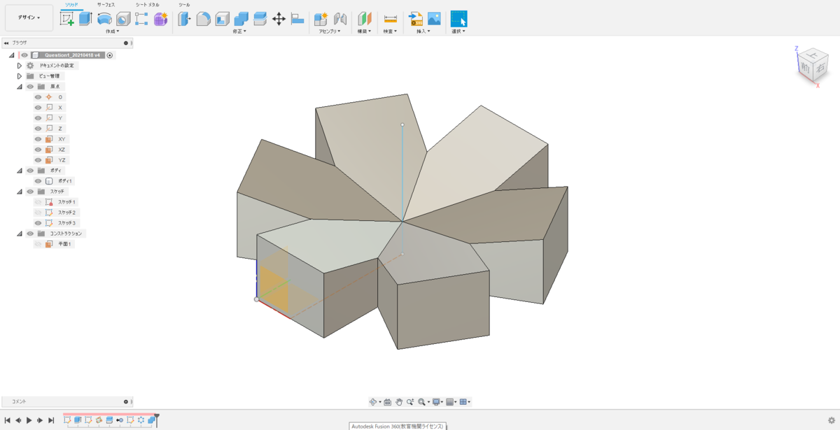Activate the Select tool icon
This screenshot has height=430, width=840.
point(458,19)
